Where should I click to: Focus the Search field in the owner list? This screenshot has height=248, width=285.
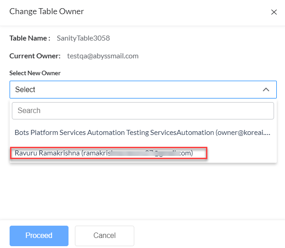coord(142,111)
